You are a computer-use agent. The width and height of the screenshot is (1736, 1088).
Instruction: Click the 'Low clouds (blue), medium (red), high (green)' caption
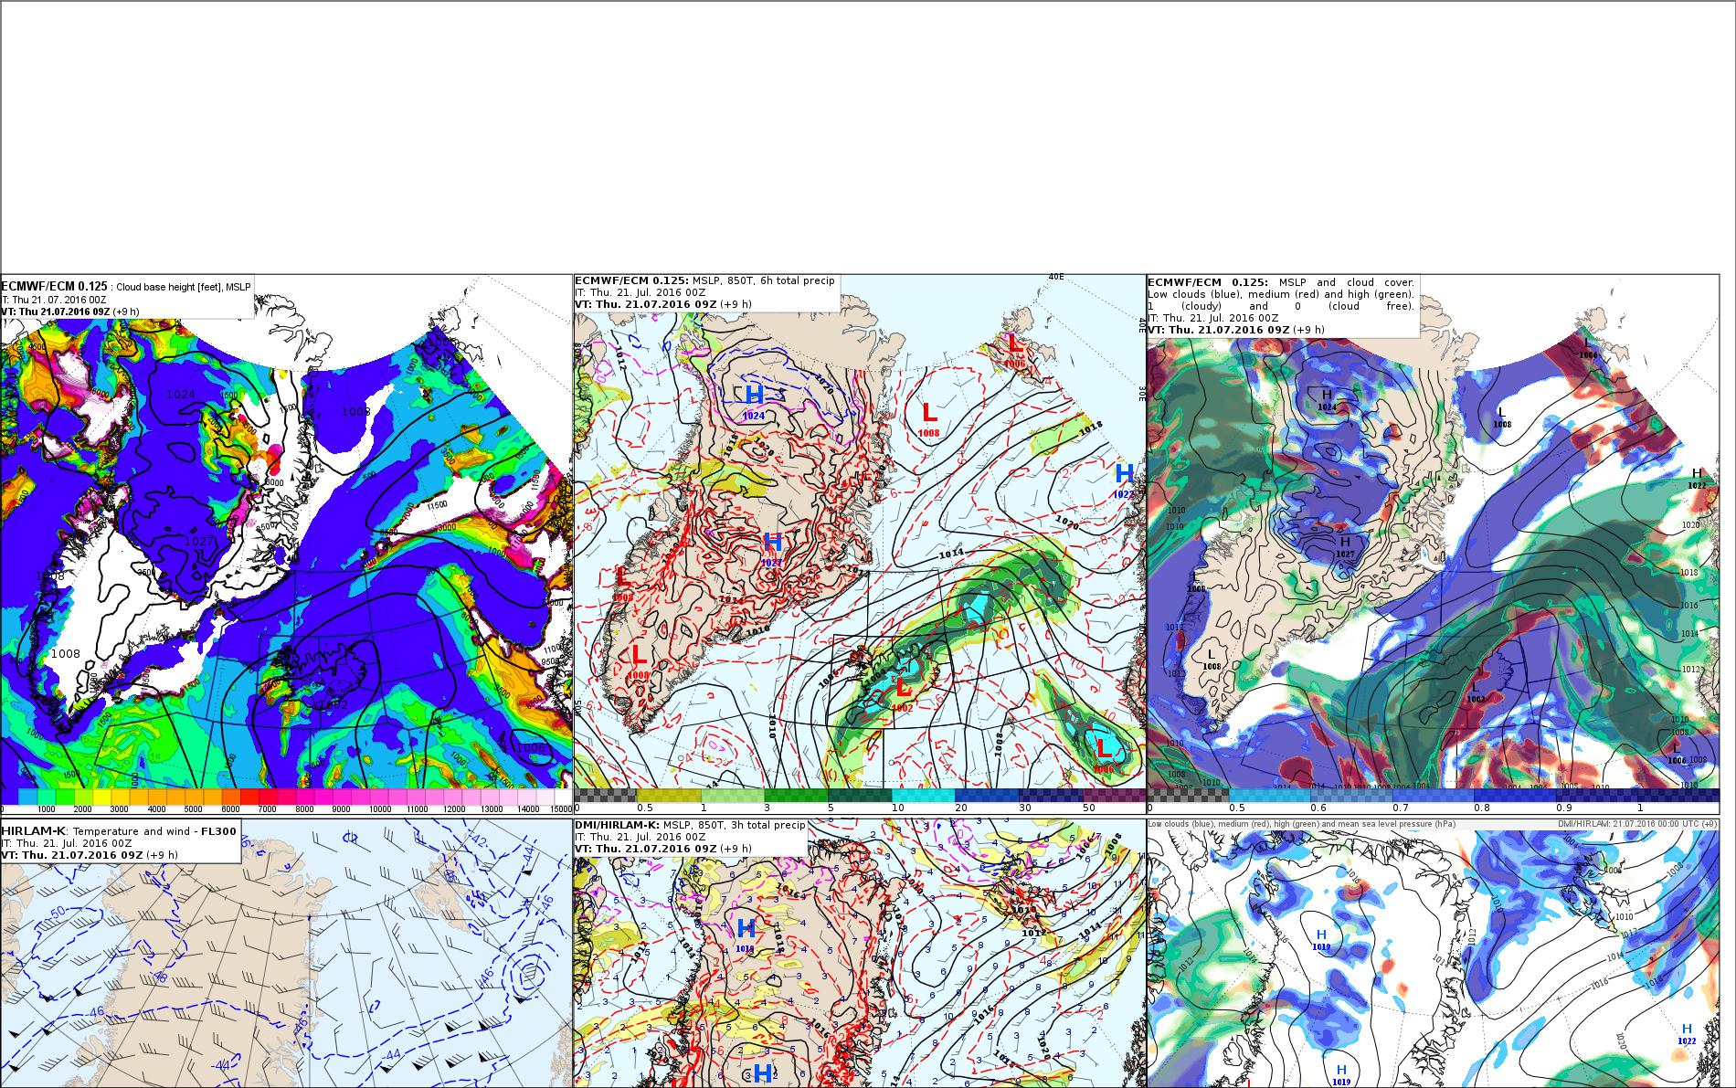[x=1301, y=824]
